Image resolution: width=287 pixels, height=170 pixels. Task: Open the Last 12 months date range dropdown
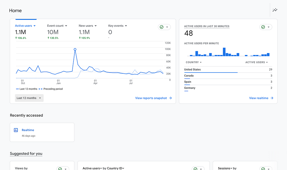coord(29,98)
